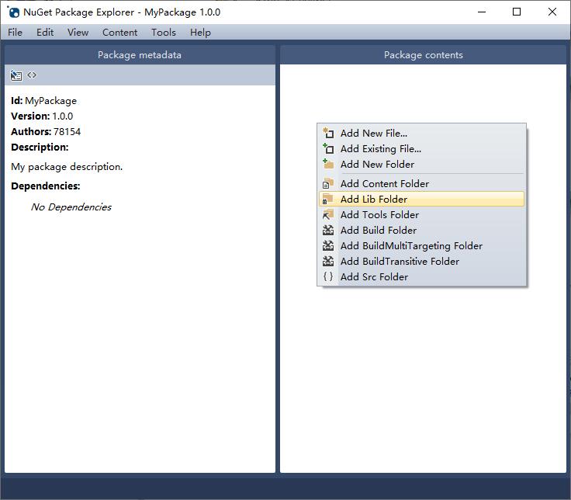Viewport: 571px width, 500px height.
Task: Open the Help menu
Action: point(200,33)
